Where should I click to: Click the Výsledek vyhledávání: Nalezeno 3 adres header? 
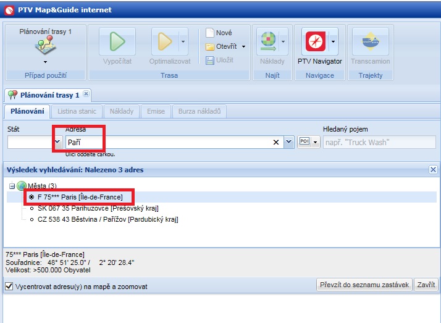75,170
